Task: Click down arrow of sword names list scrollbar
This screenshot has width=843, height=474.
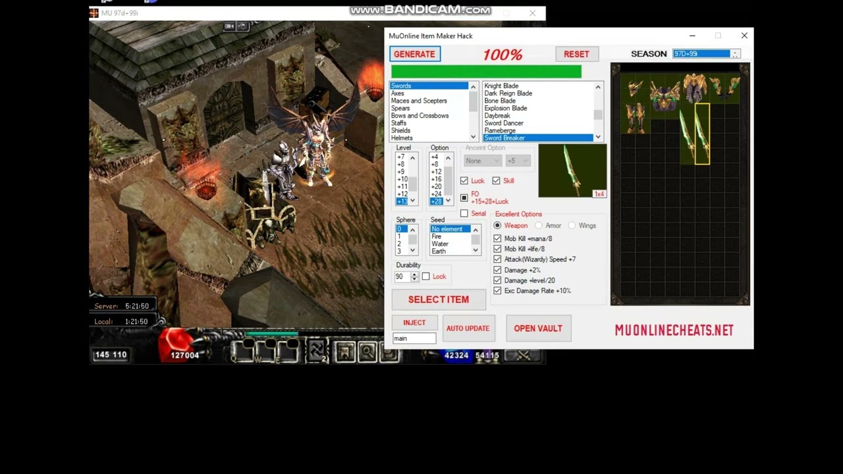Action: pos(598,137)
